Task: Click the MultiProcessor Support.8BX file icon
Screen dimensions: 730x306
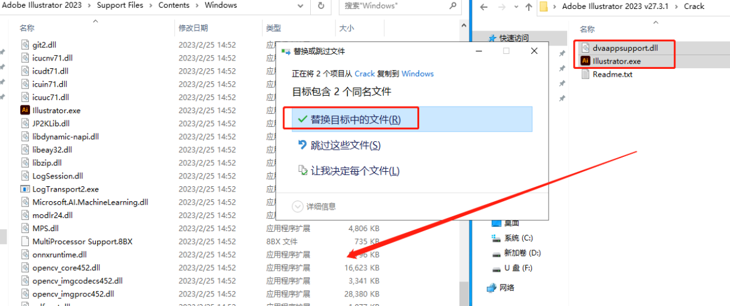Action: click(25, 241)
